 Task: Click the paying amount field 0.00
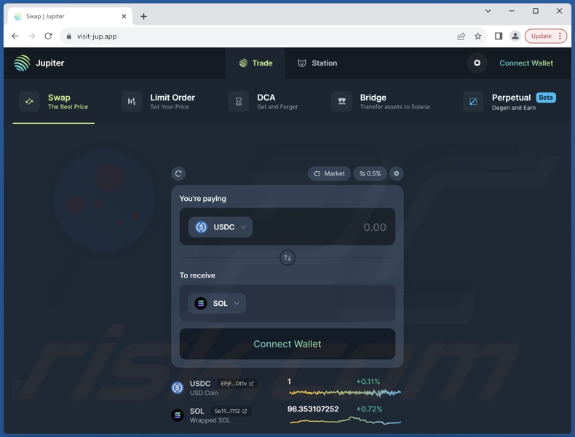click(375, 227)
